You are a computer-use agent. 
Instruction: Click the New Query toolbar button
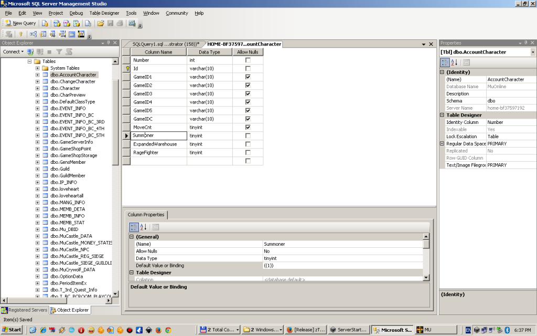(20, 23)
